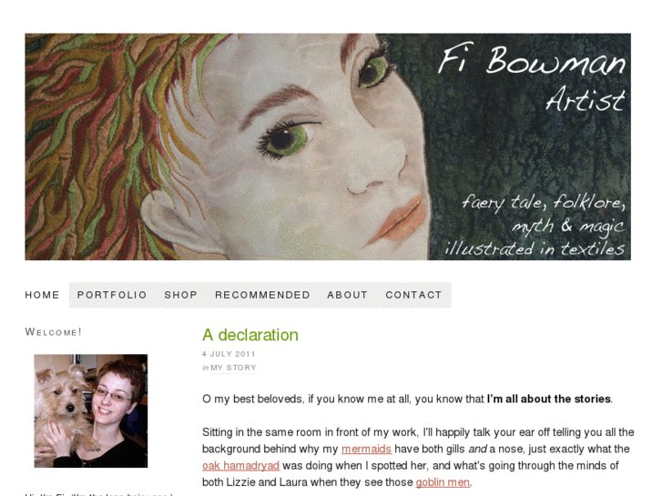Open the Portfolio menu item
The width and height of the screenshot is (662, 496).
(112, 295)
